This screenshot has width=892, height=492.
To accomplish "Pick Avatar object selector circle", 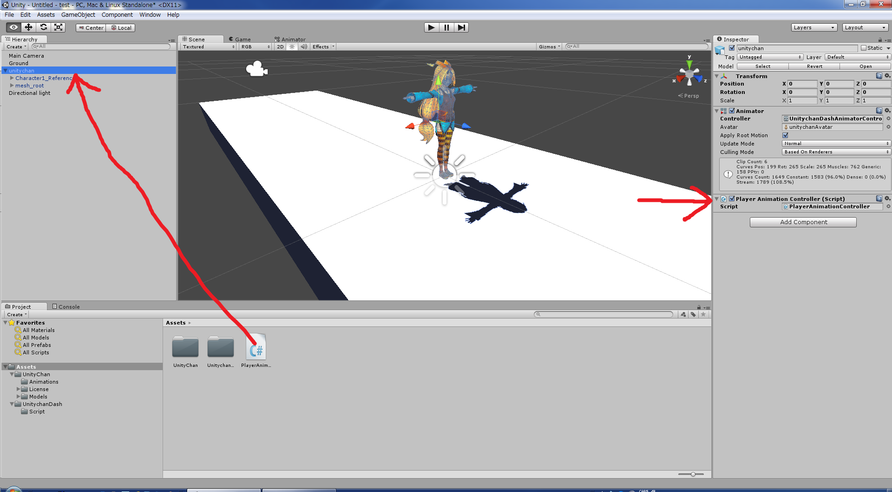I will click(888, 127).
